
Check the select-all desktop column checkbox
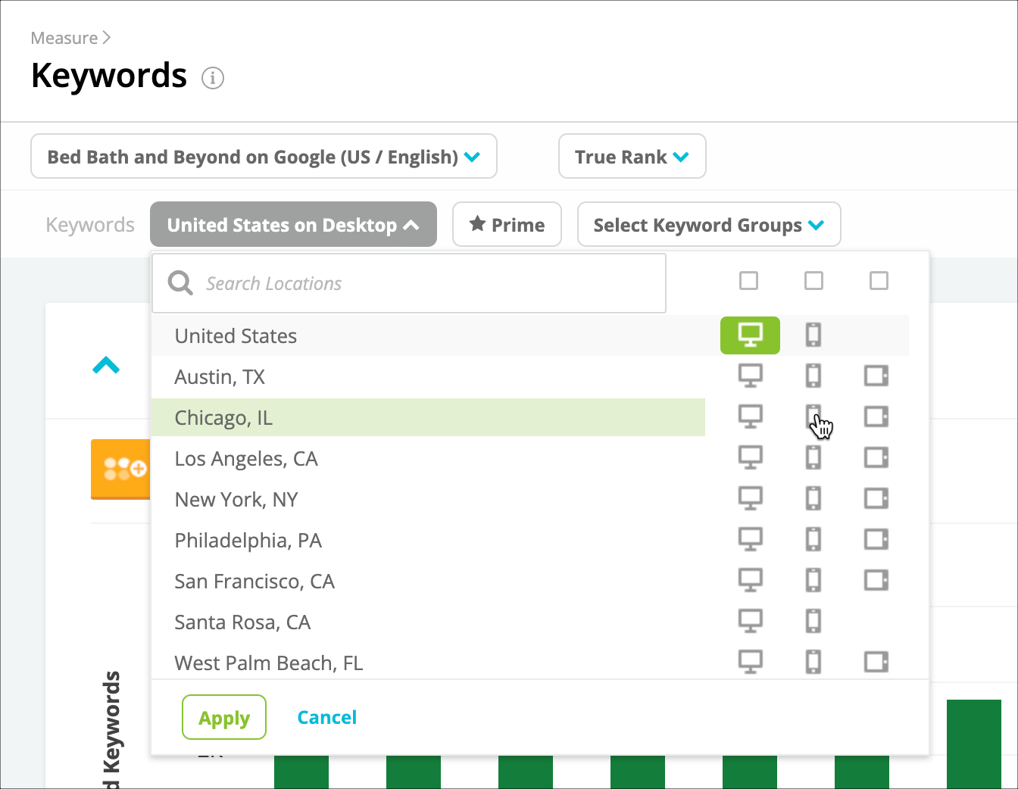[x=749, y=281]
